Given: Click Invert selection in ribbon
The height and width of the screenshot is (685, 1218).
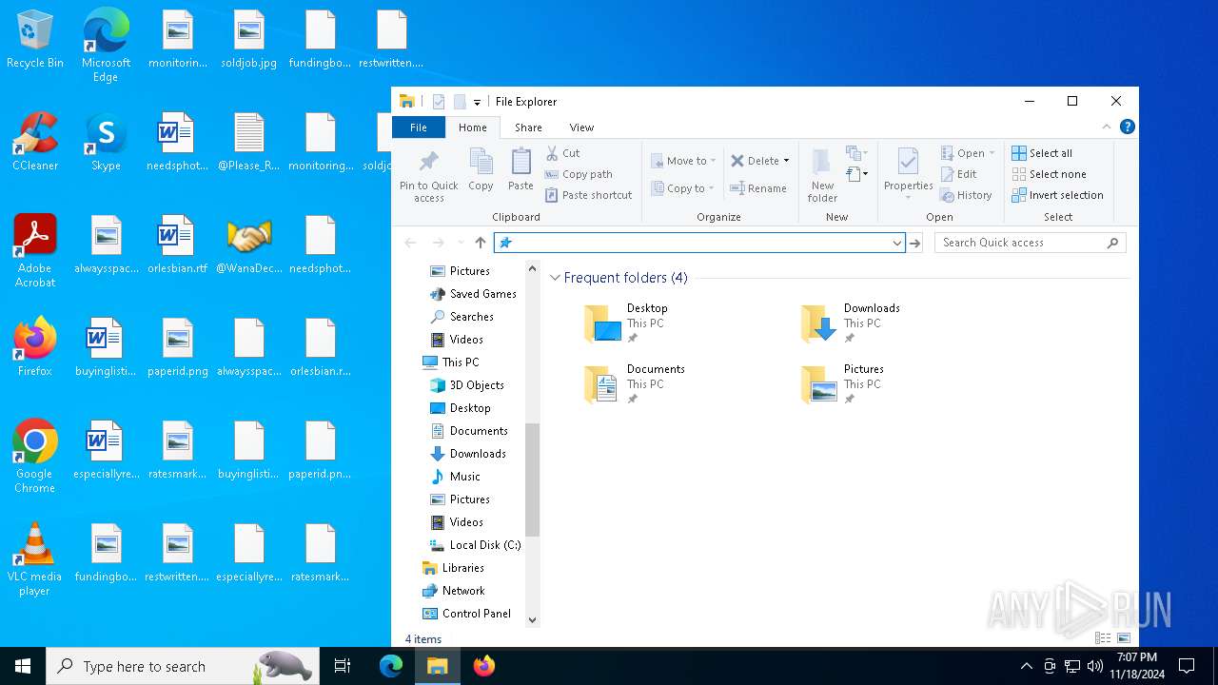Looking at the screenshot, I should (x=1057, y=195).
